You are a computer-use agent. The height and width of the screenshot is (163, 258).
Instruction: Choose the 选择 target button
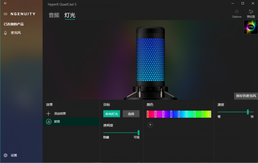click(131, 114)
